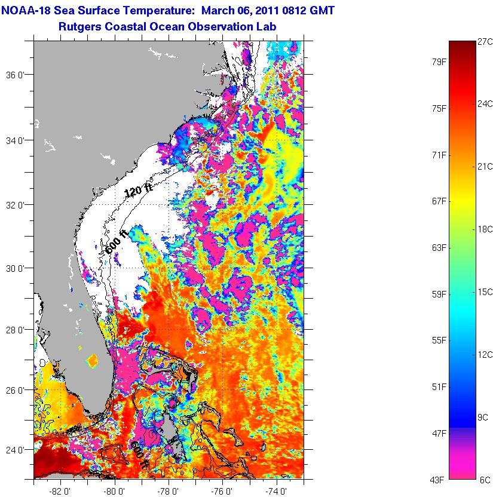Click the '12C' colorbar label

coord(485,355)
